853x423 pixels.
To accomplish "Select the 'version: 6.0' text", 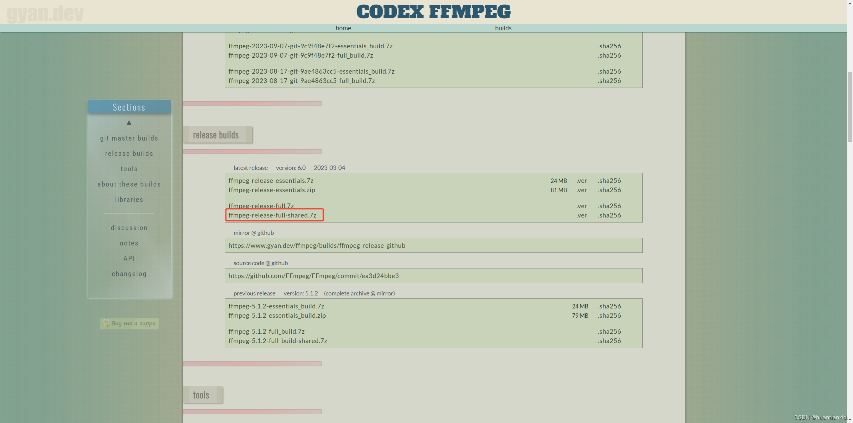I will tap(291, 168).
